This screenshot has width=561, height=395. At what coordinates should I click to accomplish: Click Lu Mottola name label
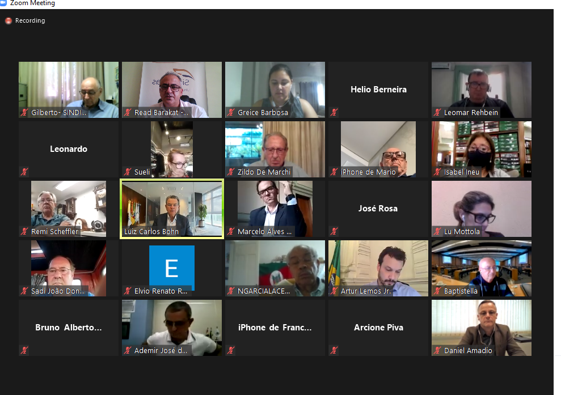pyautogui.click(x=462, y=231)
